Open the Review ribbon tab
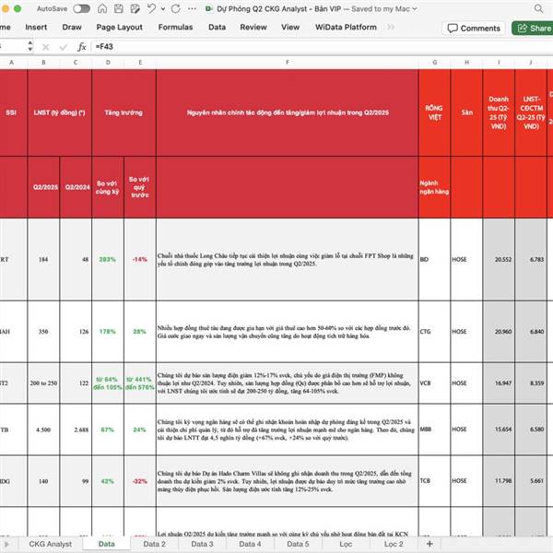 click(x=253, y=27)
